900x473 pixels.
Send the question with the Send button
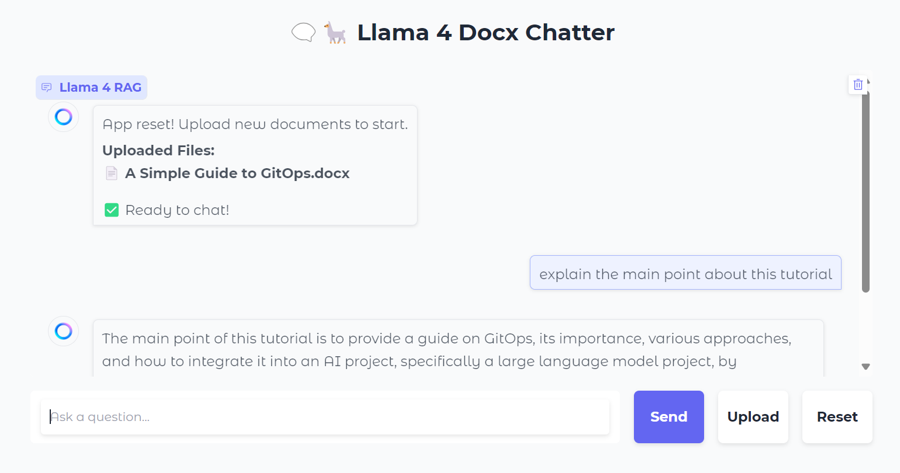click(669, 417)
